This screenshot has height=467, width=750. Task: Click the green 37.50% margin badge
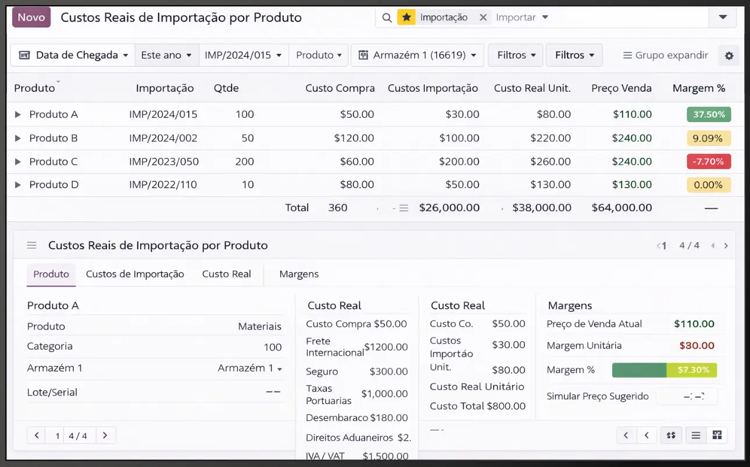point(709,114)
